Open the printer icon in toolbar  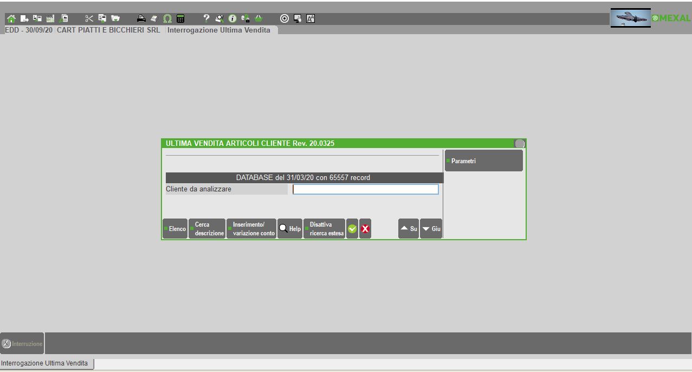click(x=141, y=19)
